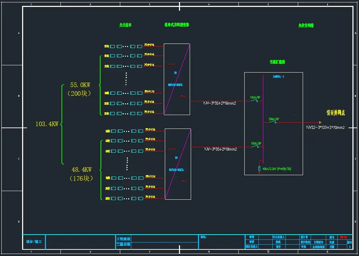Click the 设计/施工 title block cell

[34, 241]
